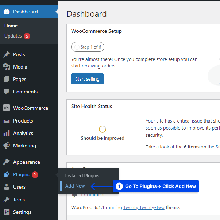Screen dimensions: 220x220
Task: Click the Media icon in sidebar
Action: click(7, 67)
